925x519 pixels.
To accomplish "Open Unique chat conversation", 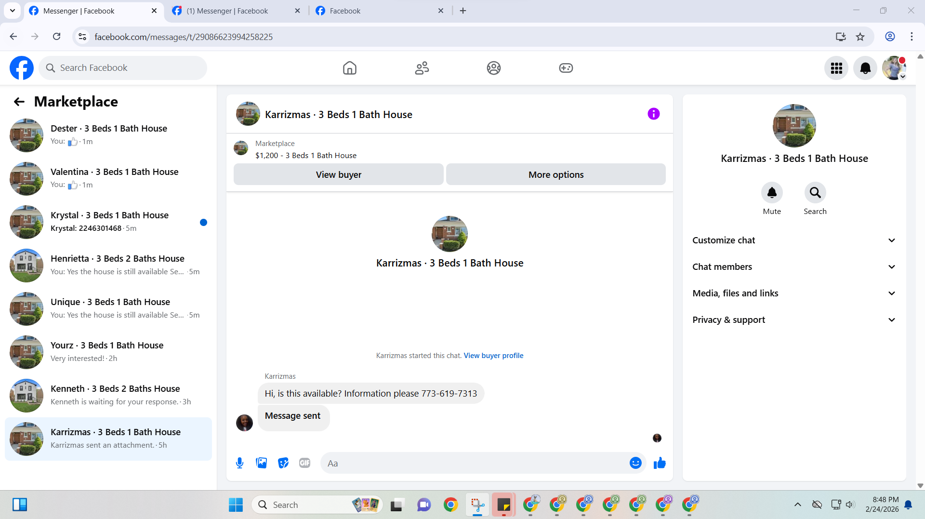I will 108,309.
